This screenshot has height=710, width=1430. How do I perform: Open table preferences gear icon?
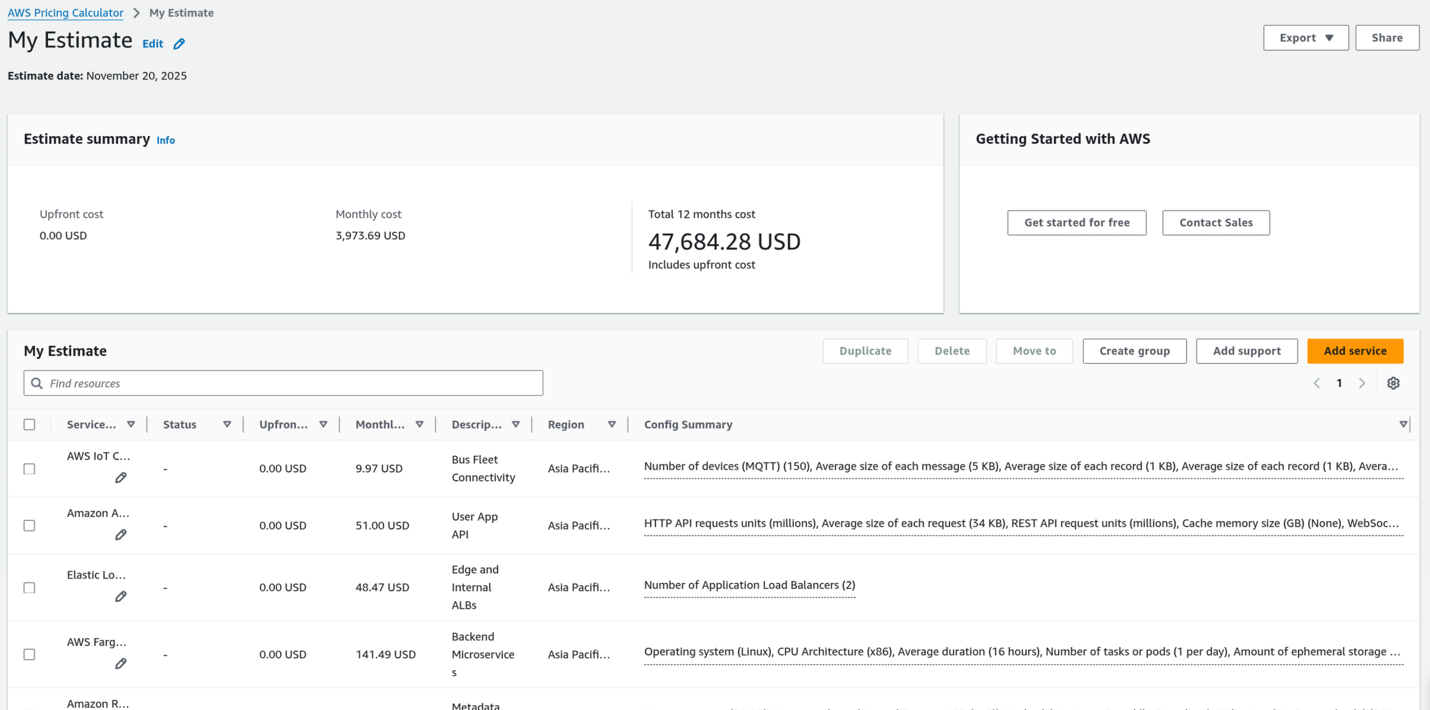coord(1393,383)
